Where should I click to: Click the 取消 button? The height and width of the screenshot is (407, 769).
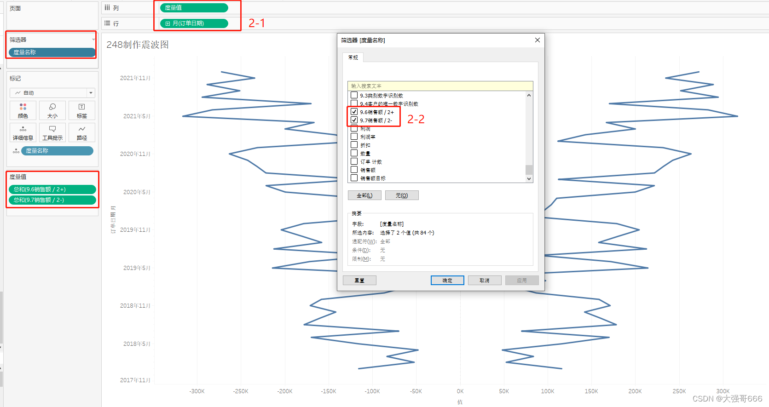[x=485, y=281]
